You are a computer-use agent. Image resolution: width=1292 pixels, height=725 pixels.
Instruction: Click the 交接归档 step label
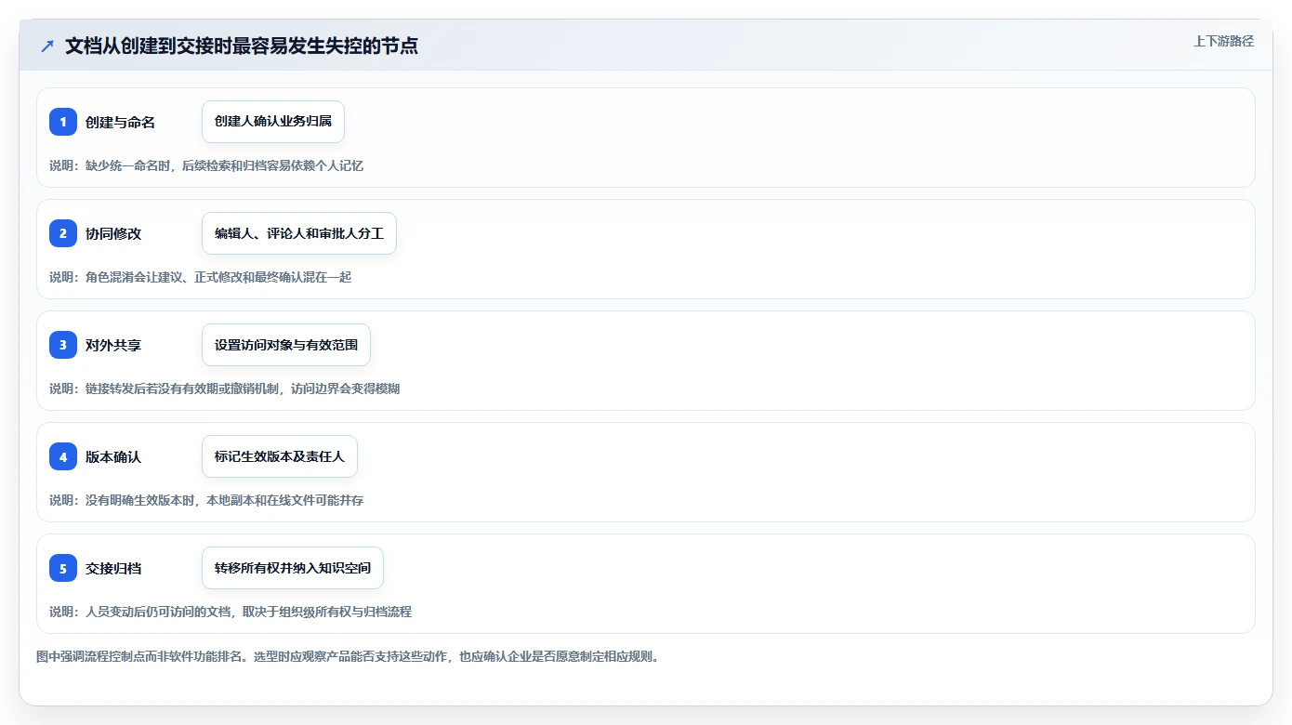tap(113, 568)
